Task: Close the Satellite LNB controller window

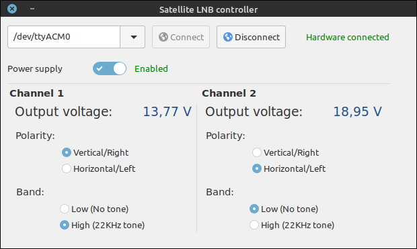Action: [x=12, y=9]
